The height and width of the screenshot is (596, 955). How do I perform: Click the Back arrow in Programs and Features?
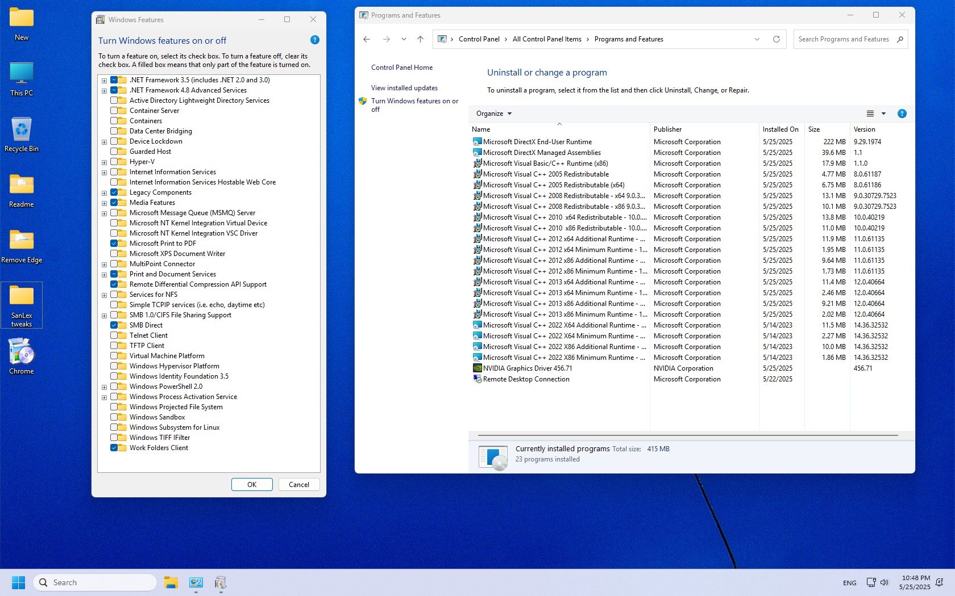(367, 39)
